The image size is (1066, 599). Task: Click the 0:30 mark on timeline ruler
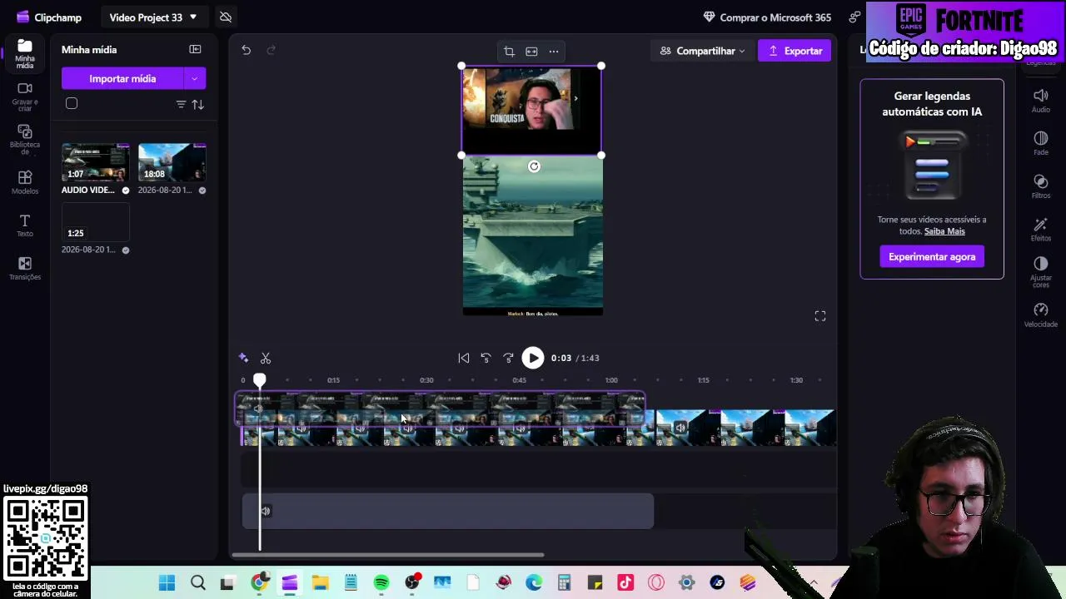426,380
